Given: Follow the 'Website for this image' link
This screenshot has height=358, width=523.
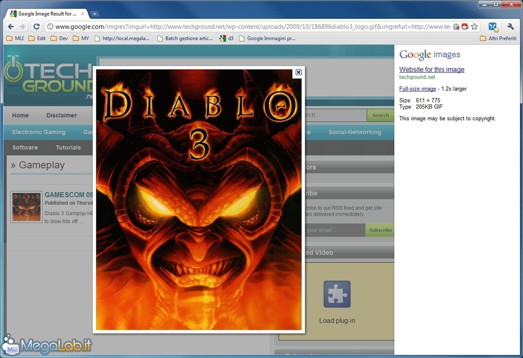Looking at the screenshot, I should click(431, 70).
